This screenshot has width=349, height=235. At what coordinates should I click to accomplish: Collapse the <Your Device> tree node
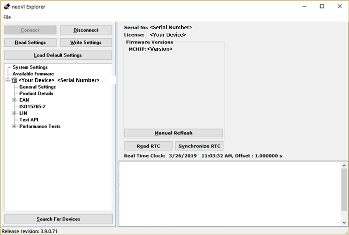(8, 80)
